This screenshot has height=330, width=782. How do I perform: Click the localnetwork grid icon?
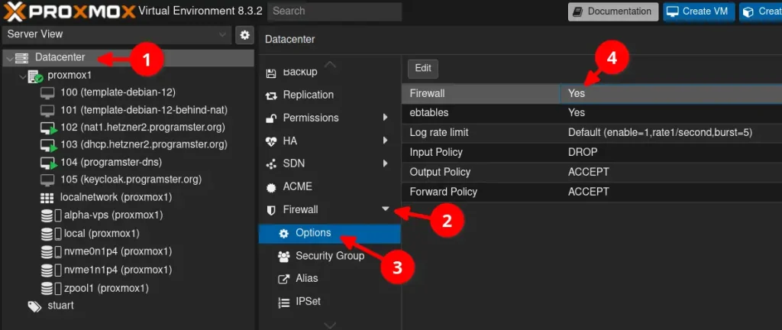click(47, 197)
